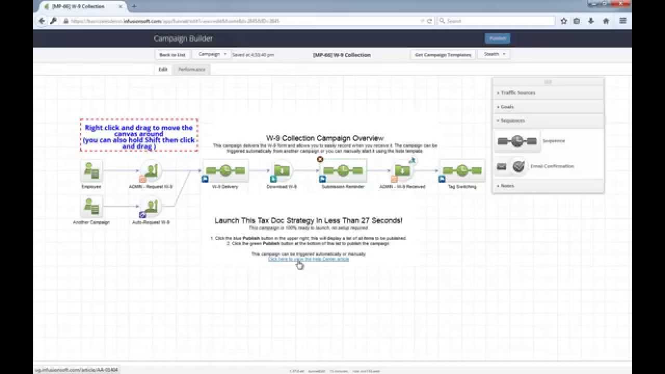Open the ADMIN - Request W-9 goal
Image resolution: width=665 pixels, height=374 pixels.
(151, 170)
